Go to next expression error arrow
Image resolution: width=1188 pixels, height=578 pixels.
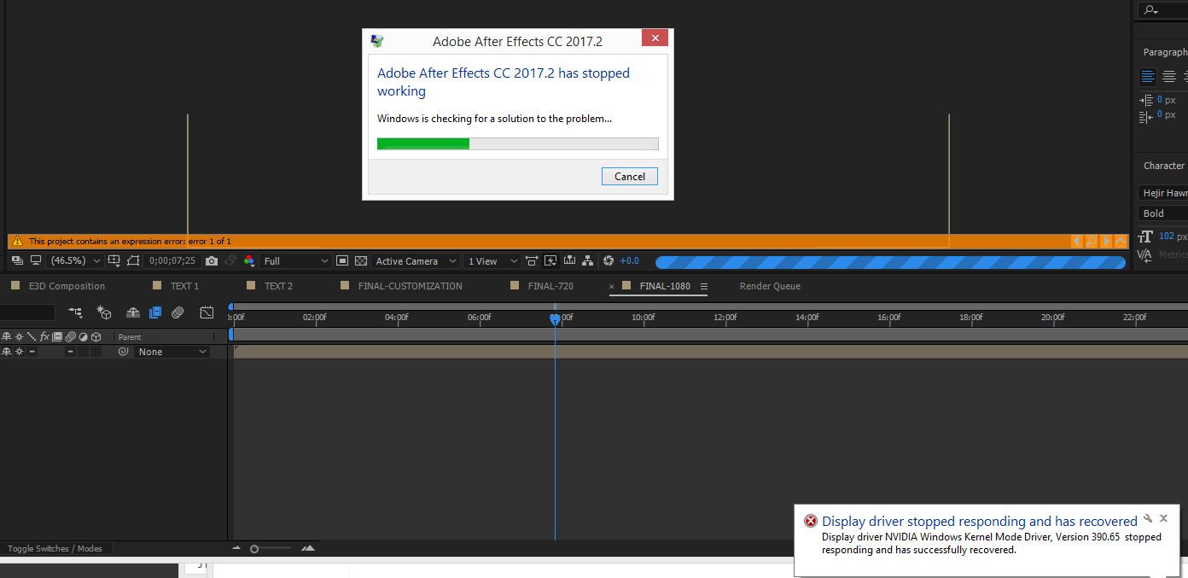pos(1106,242)
